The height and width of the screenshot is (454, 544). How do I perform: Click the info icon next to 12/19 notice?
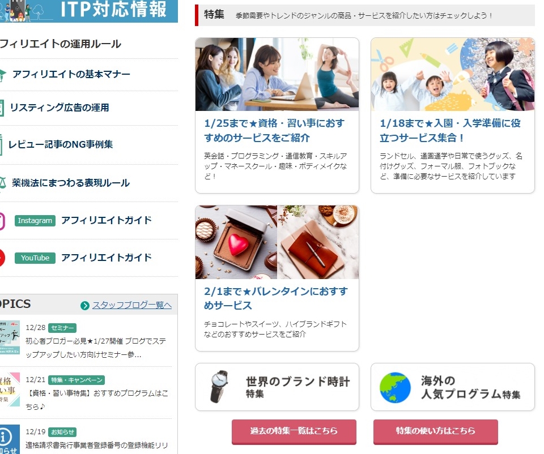(x=6, y=438)
